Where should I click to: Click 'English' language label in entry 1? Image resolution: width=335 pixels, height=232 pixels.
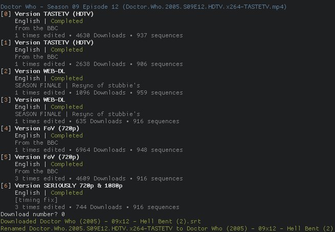(x=27, y=50)
